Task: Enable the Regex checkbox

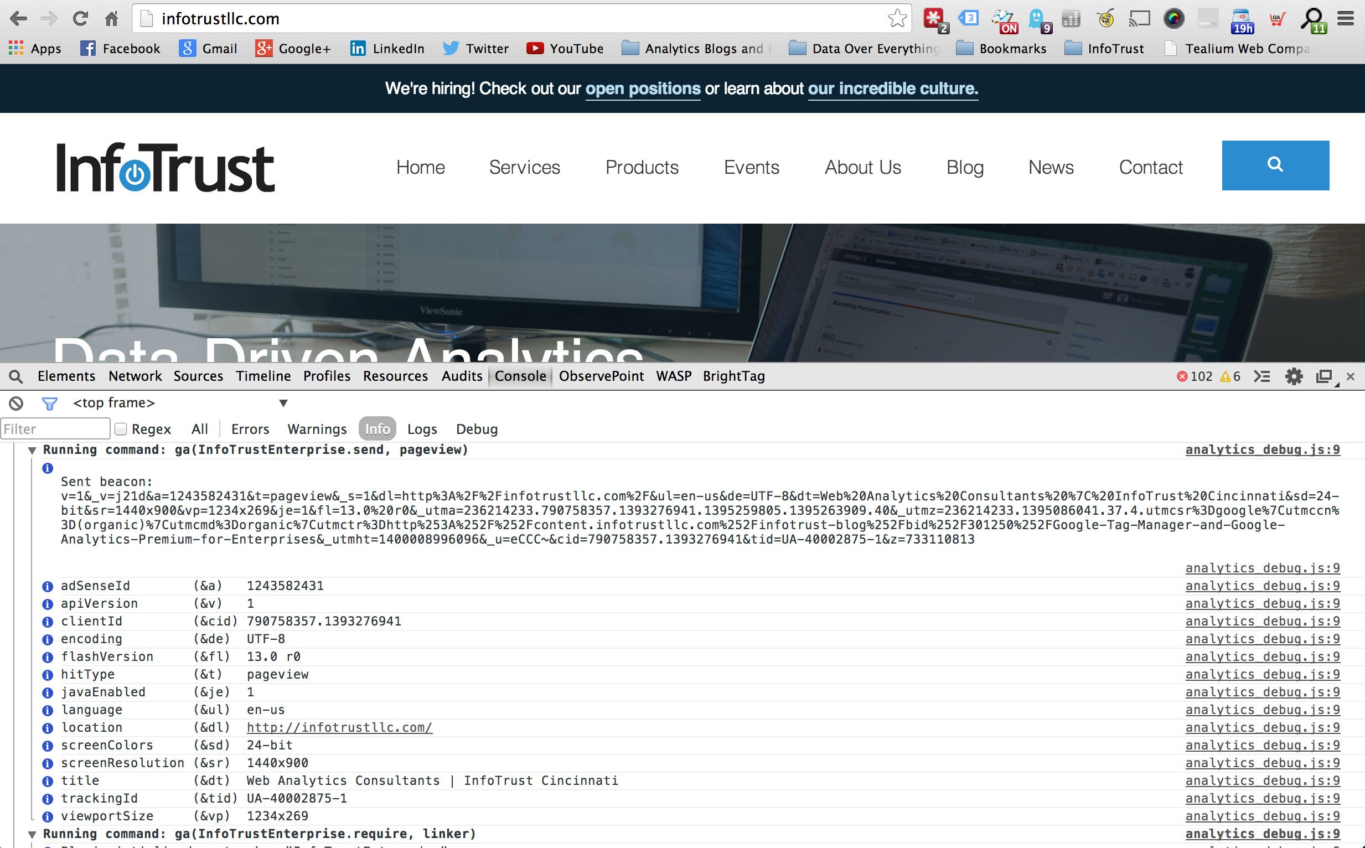Action: [121, 429]
